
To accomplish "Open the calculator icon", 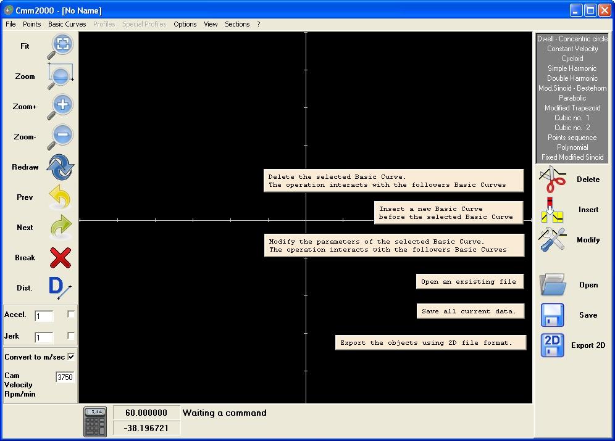I will click(x=95, y=422).
